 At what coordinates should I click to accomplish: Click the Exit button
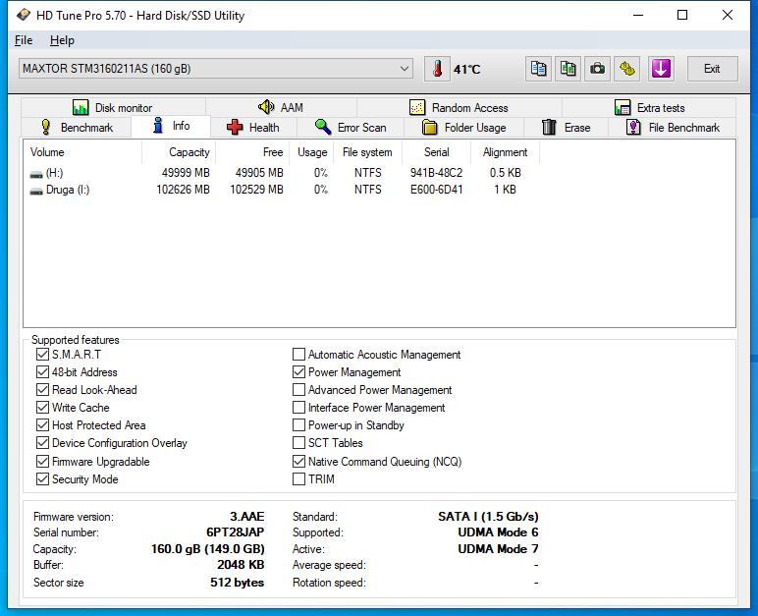tap(712, 69)
